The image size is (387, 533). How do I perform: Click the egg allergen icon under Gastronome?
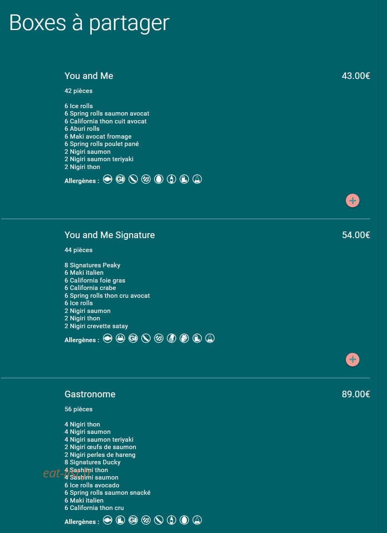[184, 520]
